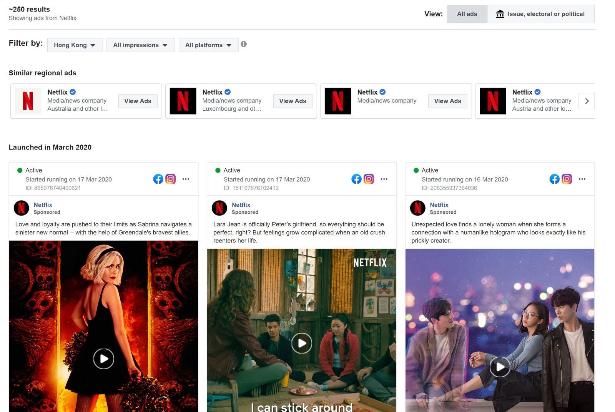
Task: Select ad ID 151167676102412 text
Action: [x=251, y=188]
